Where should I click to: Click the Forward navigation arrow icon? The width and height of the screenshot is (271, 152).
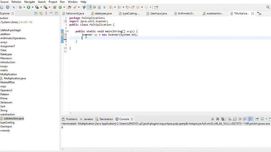(147, 7)
